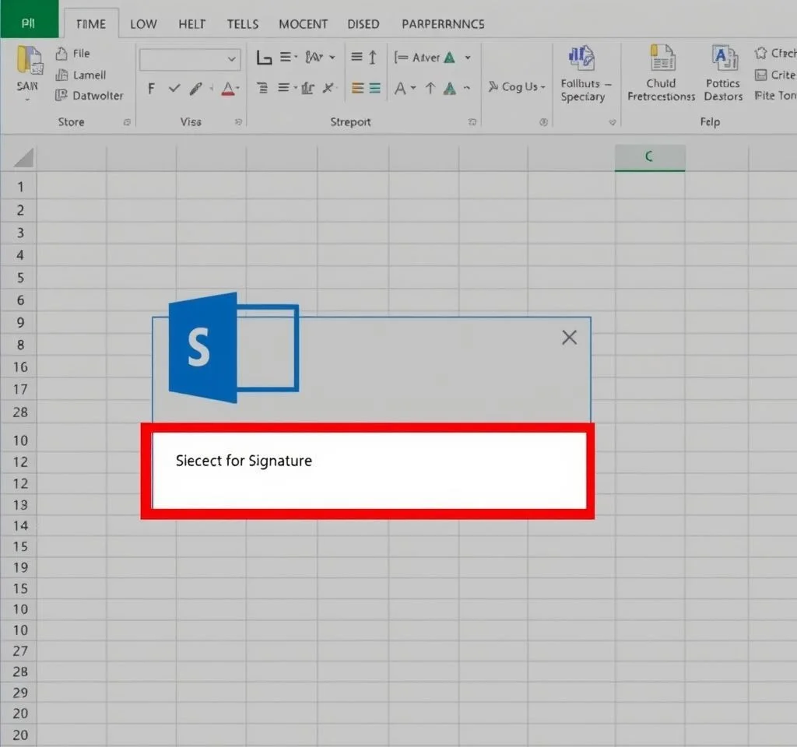The width and height of the screenshot is (797, 747).
Task: Click the Aıver wrap button
Action: tap(417, 58)
